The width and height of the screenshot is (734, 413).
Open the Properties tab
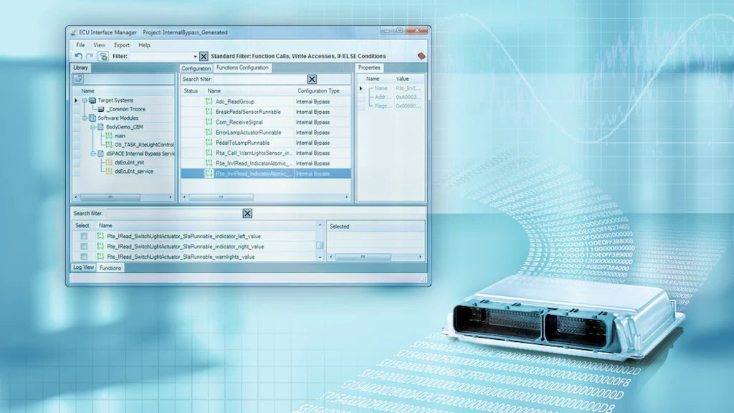point(369,68)
